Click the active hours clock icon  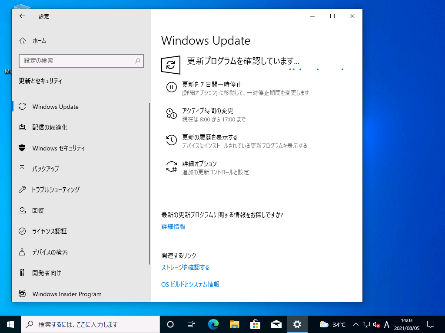tap(171, 114)
